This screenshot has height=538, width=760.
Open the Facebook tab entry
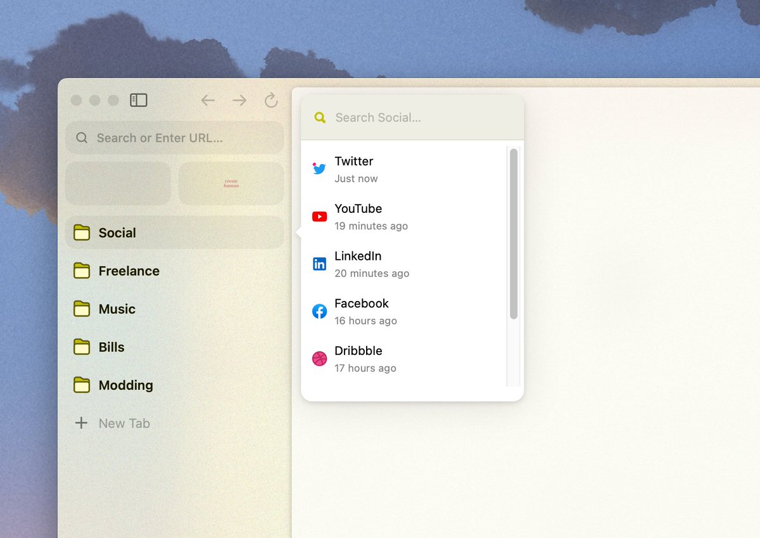tap(404, 312)
